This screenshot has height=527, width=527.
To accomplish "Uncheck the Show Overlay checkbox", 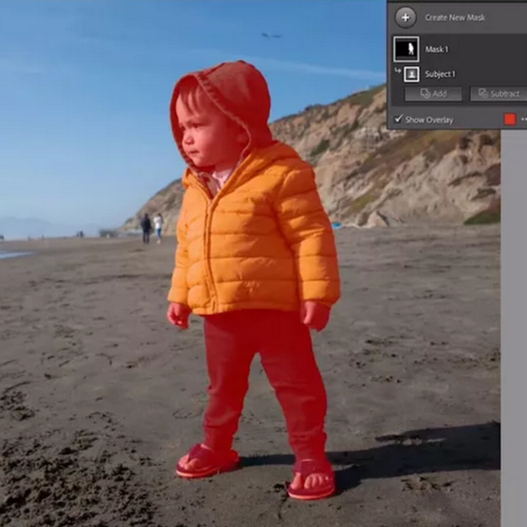I will 398,119.
